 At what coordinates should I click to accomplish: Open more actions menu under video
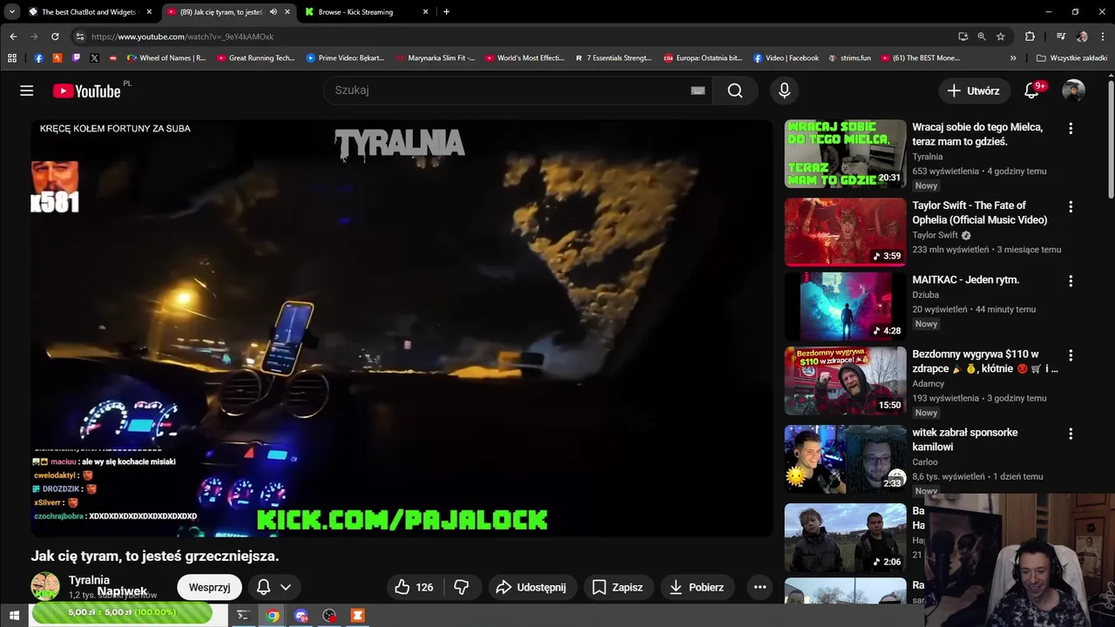[x=760, y=587]
